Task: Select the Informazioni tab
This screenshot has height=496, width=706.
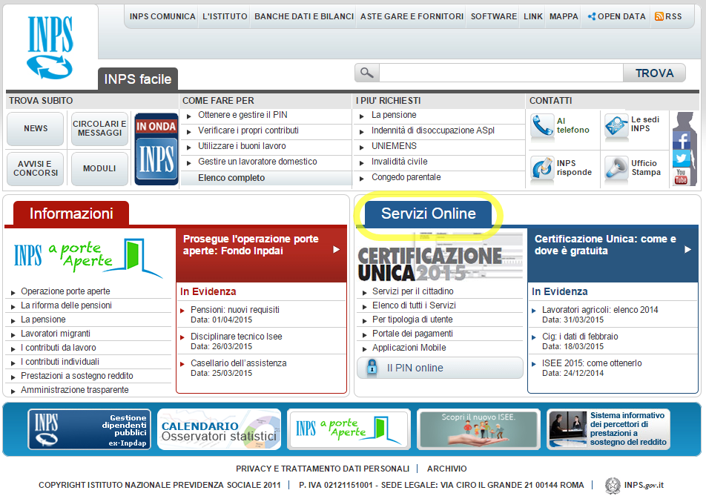Action: point(71,214)
